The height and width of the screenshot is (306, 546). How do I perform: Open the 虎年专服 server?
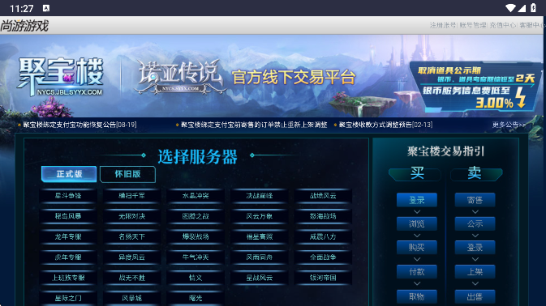68,257
